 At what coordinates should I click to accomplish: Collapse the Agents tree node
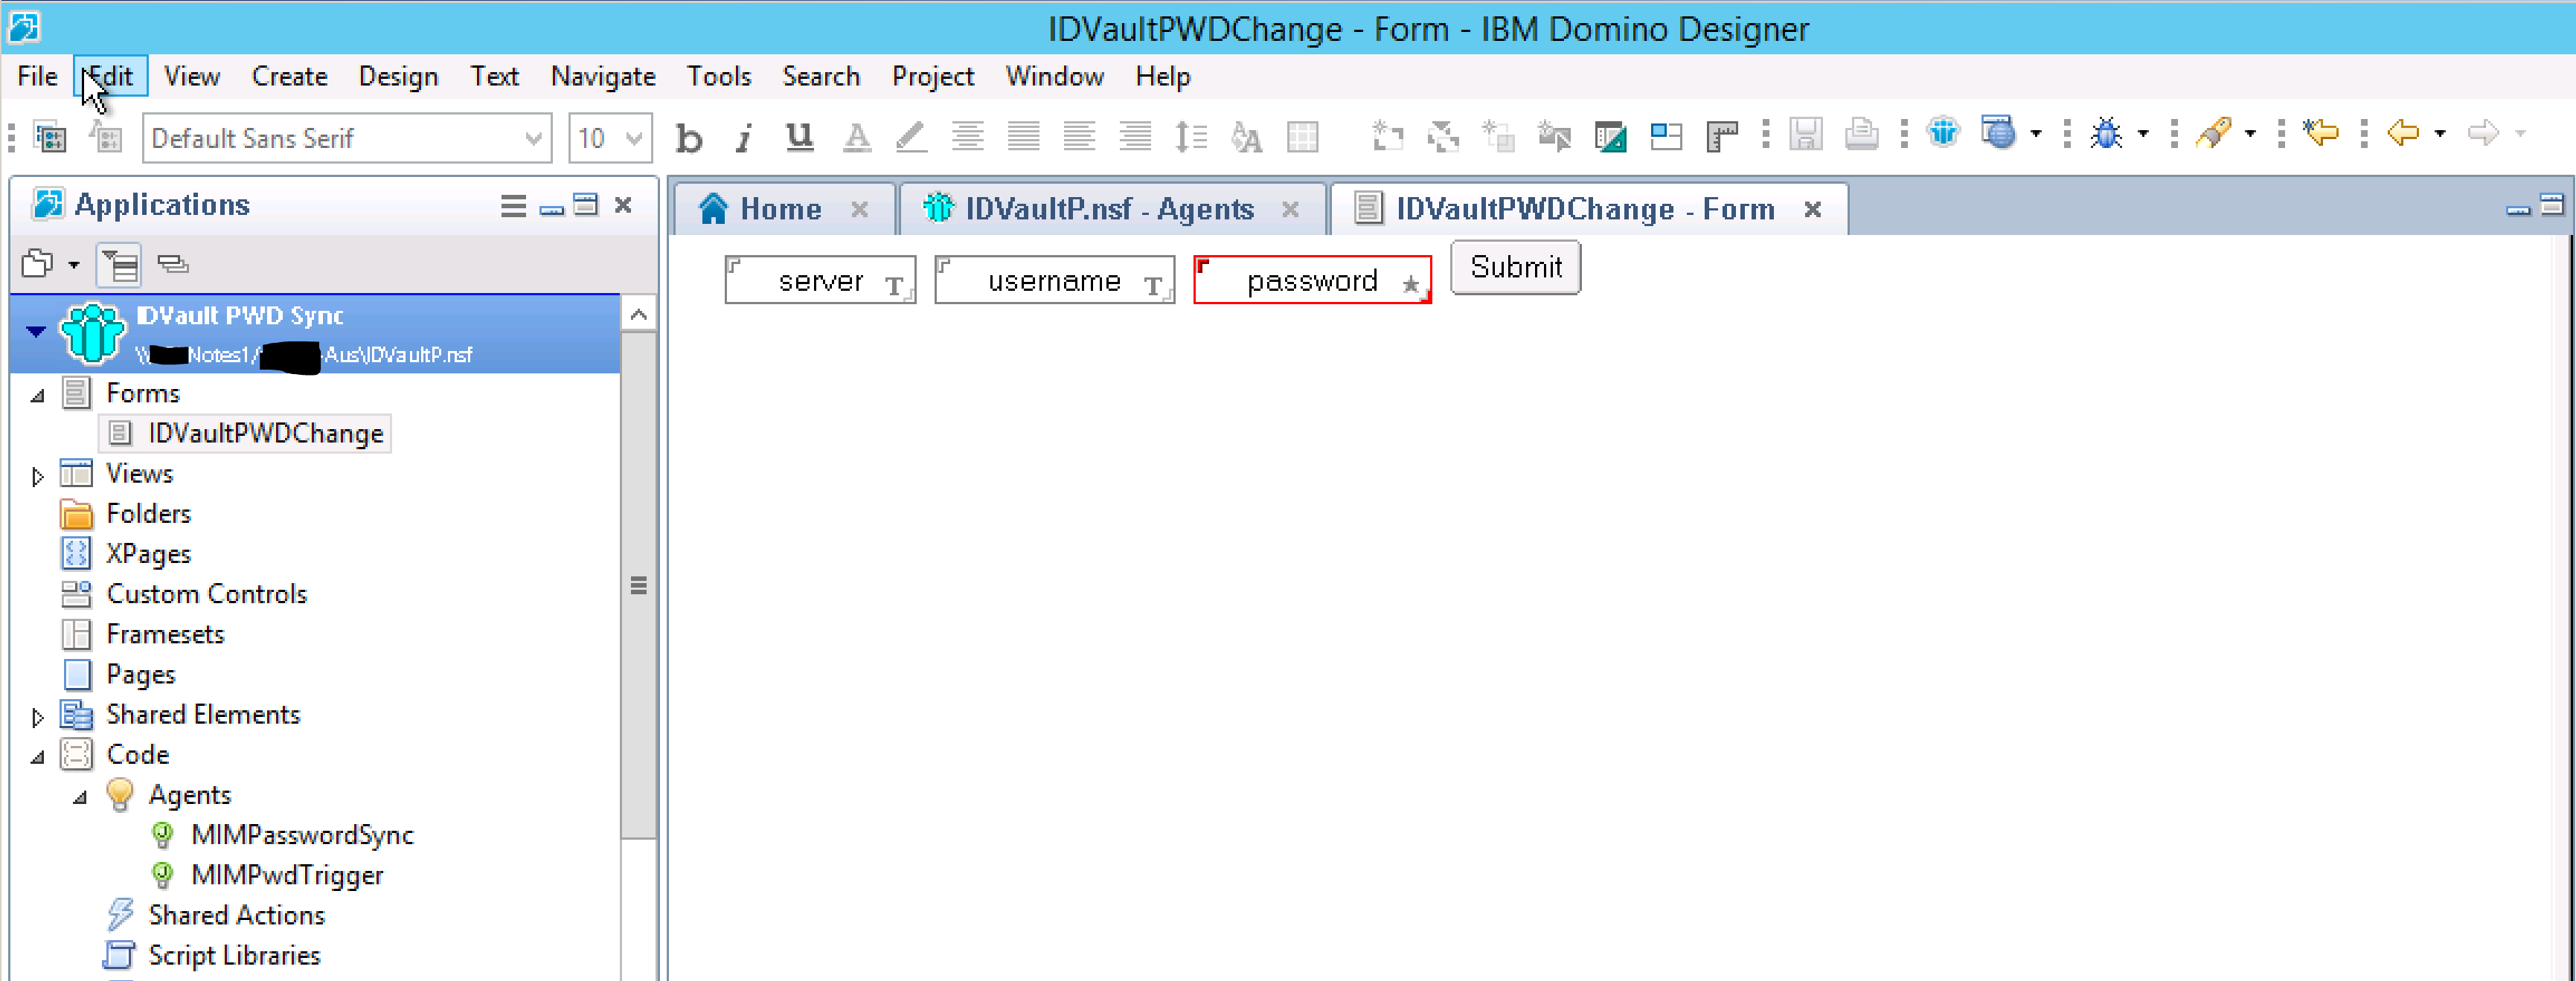(80, 797)
